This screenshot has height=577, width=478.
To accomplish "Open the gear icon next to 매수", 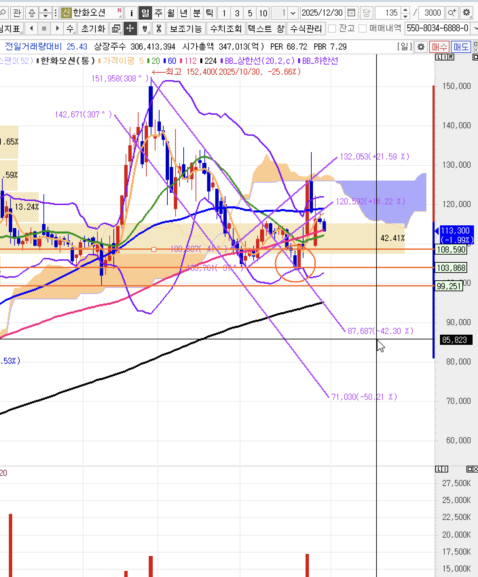I will (421, 47).
